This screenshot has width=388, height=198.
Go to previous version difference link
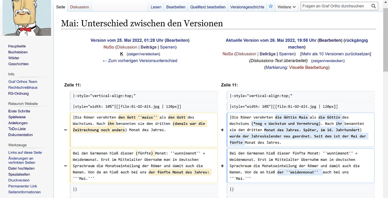(140, 61)
